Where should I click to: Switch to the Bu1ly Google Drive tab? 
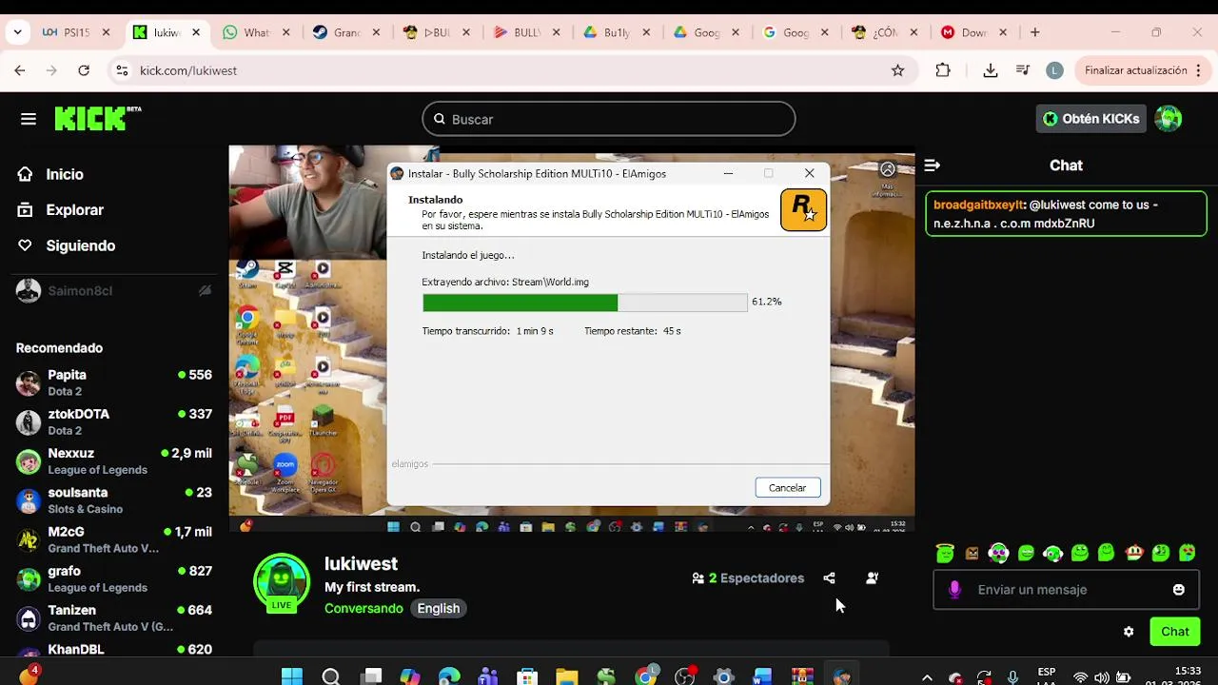[616, 32]
